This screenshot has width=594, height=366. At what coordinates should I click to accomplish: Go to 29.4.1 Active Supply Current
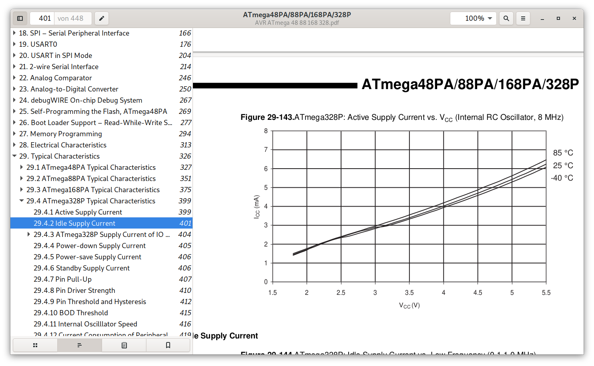78,212
